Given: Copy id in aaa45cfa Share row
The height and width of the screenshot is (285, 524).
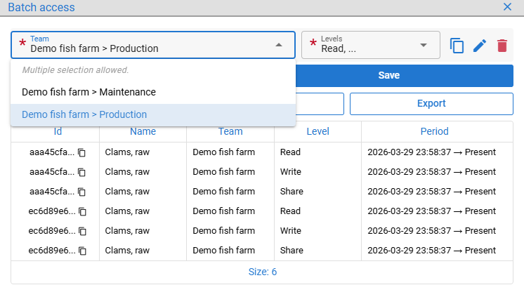Looking at the screenshot, I should click(x=82, y=192).
